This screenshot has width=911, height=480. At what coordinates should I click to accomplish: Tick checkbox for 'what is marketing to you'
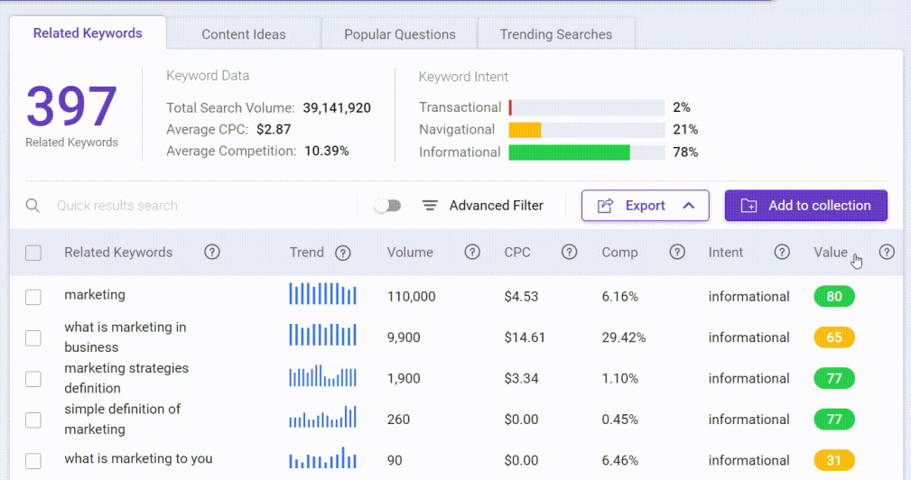(x=33, y=461)
